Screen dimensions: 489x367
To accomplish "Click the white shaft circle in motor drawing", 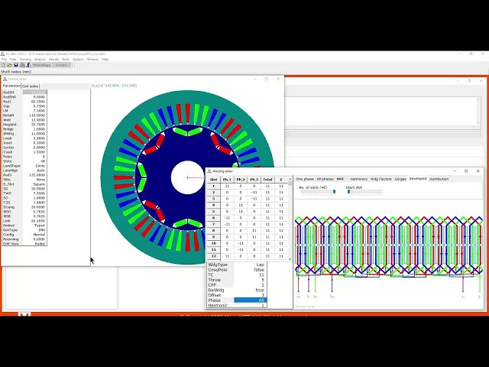I will [x=187, y=177].
